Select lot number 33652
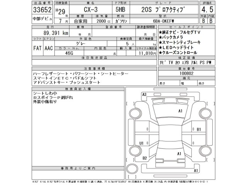The image size is (247, 185). (x=42, y=10)
